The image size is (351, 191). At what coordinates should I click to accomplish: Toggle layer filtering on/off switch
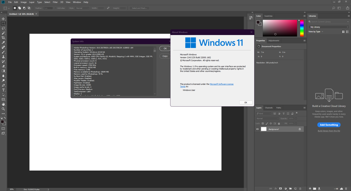(x=297, y=113)
